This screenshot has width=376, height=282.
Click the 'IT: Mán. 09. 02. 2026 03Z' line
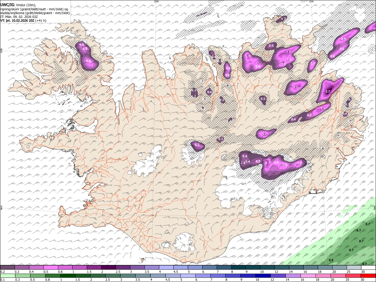19,17
